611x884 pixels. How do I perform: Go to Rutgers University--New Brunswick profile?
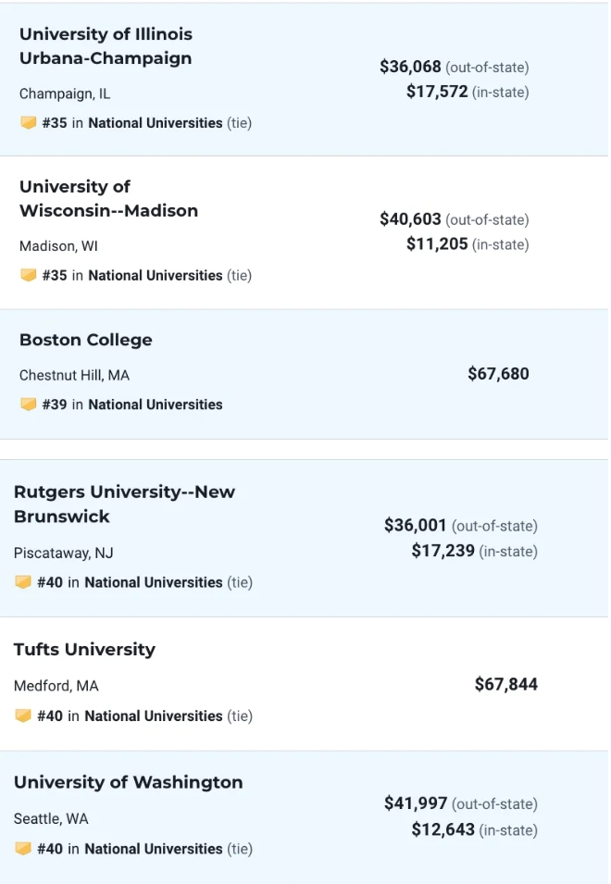(x=124, y=504)
